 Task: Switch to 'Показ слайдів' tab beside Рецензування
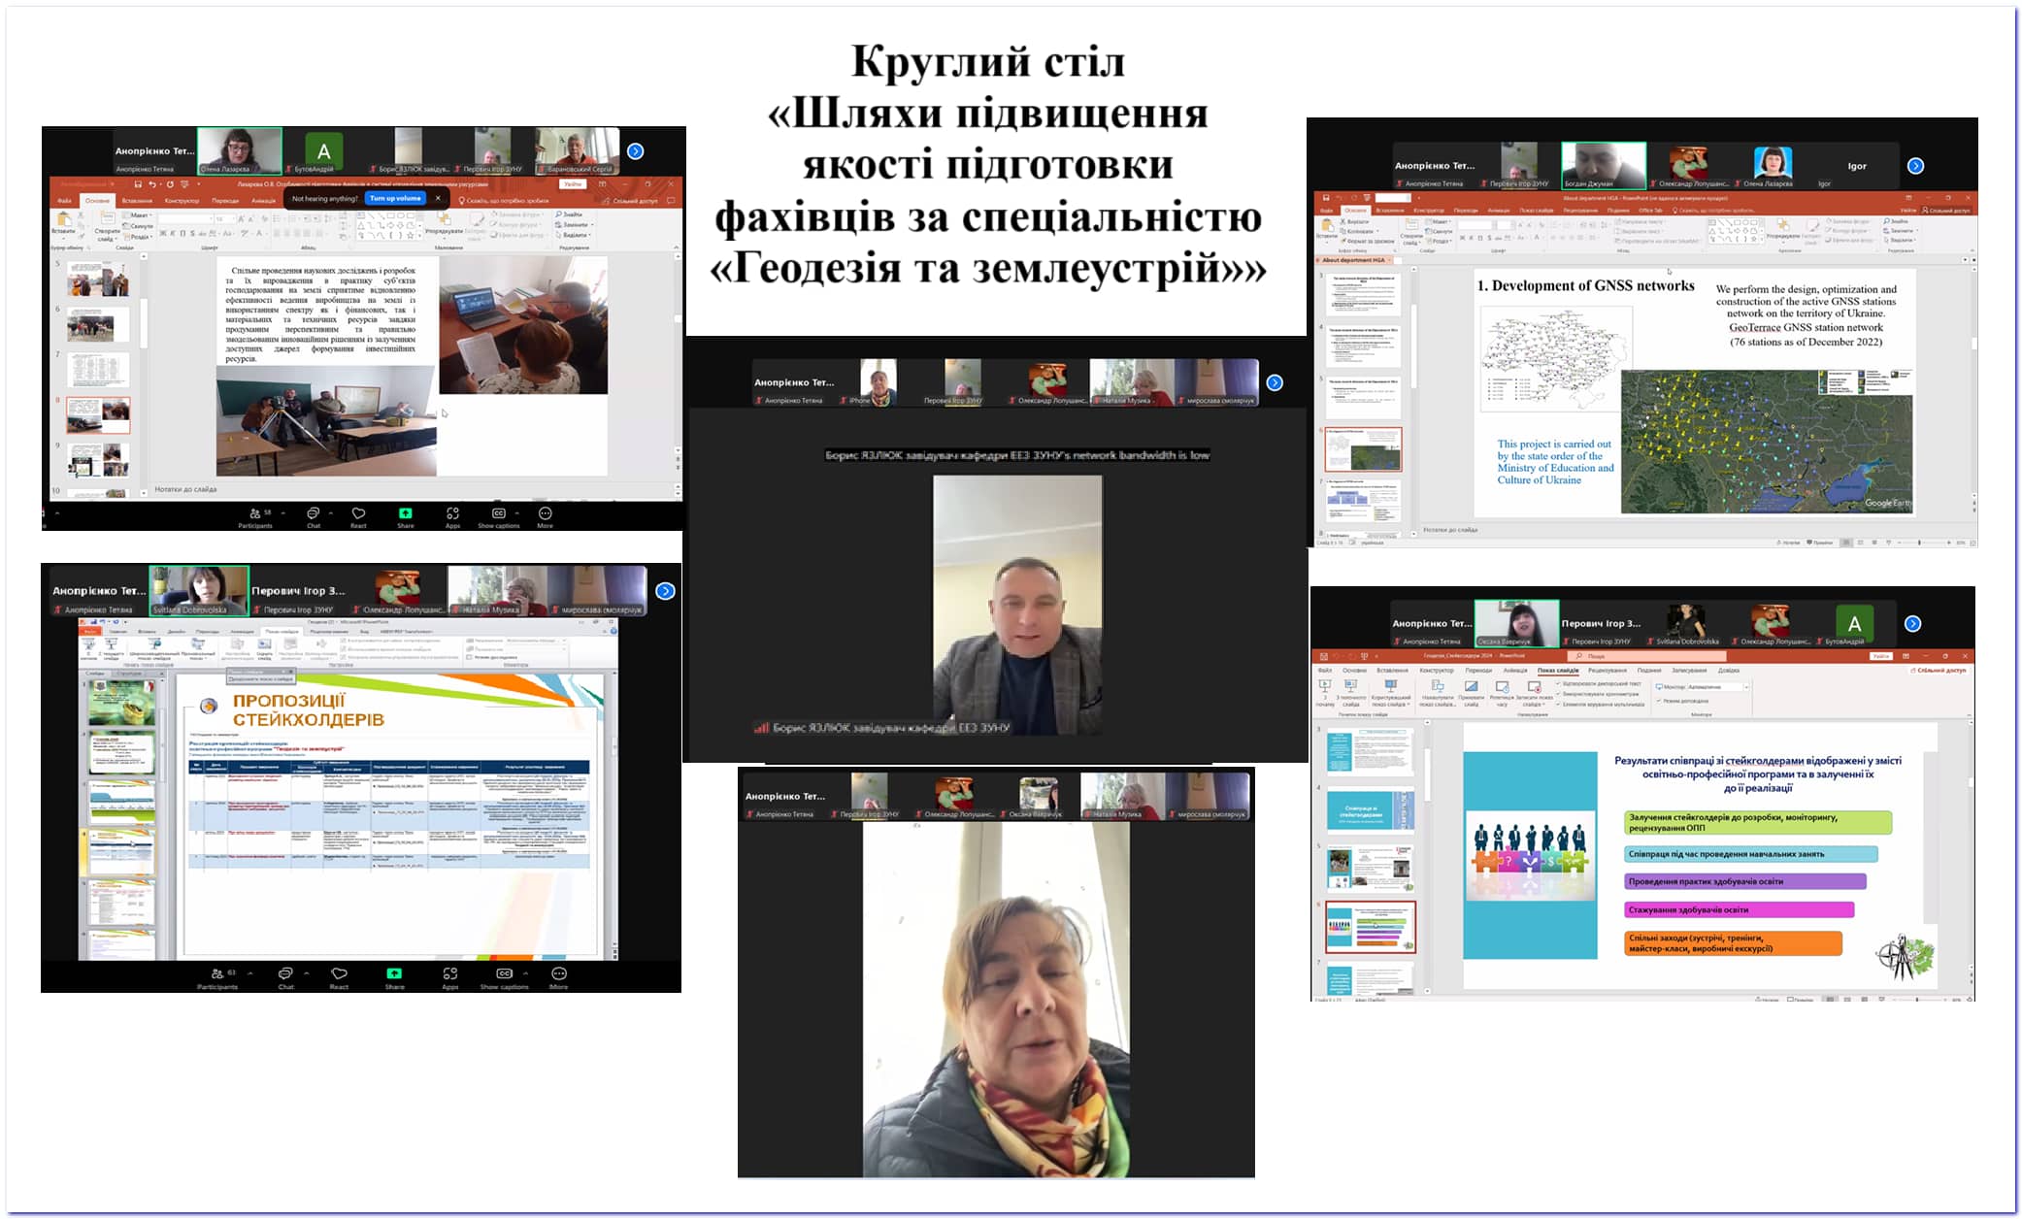tap(1557, 671)
